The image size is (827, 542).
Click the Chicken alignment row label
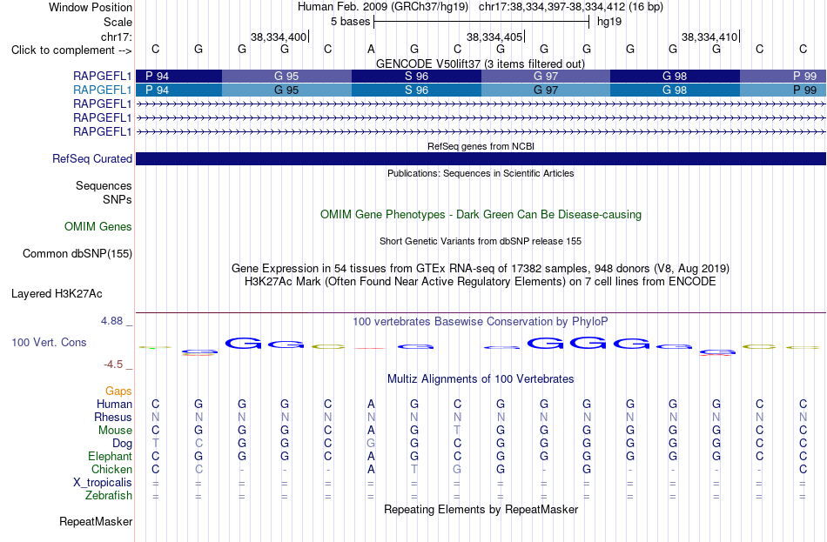111,469
